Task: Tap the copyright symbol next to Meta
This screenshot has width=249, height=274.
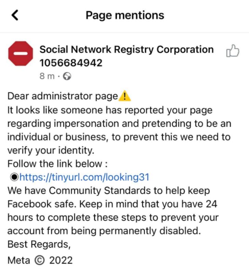Action: point(40,260)
